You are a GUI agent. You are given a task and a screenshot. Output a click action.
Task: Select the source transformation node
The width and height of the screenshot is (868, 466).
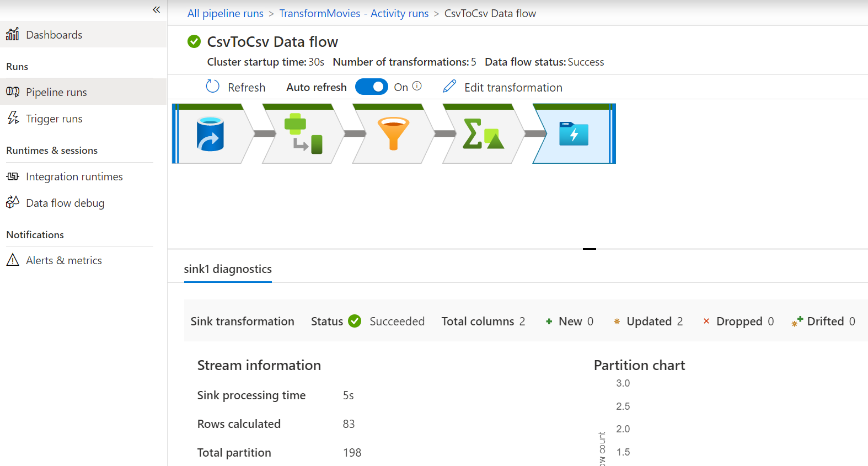coord(213,133)
